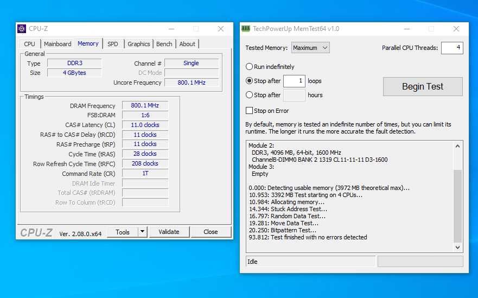Screen dimensions: 478x298
Task: Click the Tools button in CPU-Z
Action: pyautogui.click(x=123, y=232)
